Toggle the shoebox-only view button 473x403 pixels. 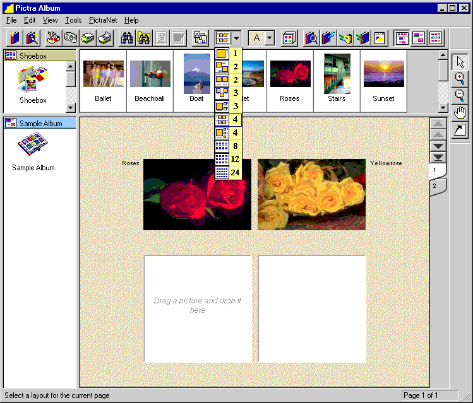click(x=436, y=38)
